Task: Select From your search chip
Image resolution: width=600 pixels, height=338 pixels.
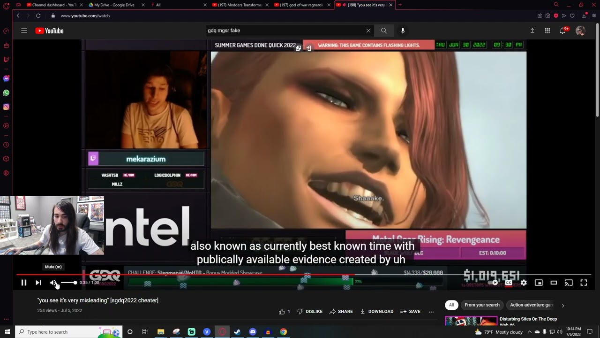Action: pyautogui.click(x=482, y=305)
